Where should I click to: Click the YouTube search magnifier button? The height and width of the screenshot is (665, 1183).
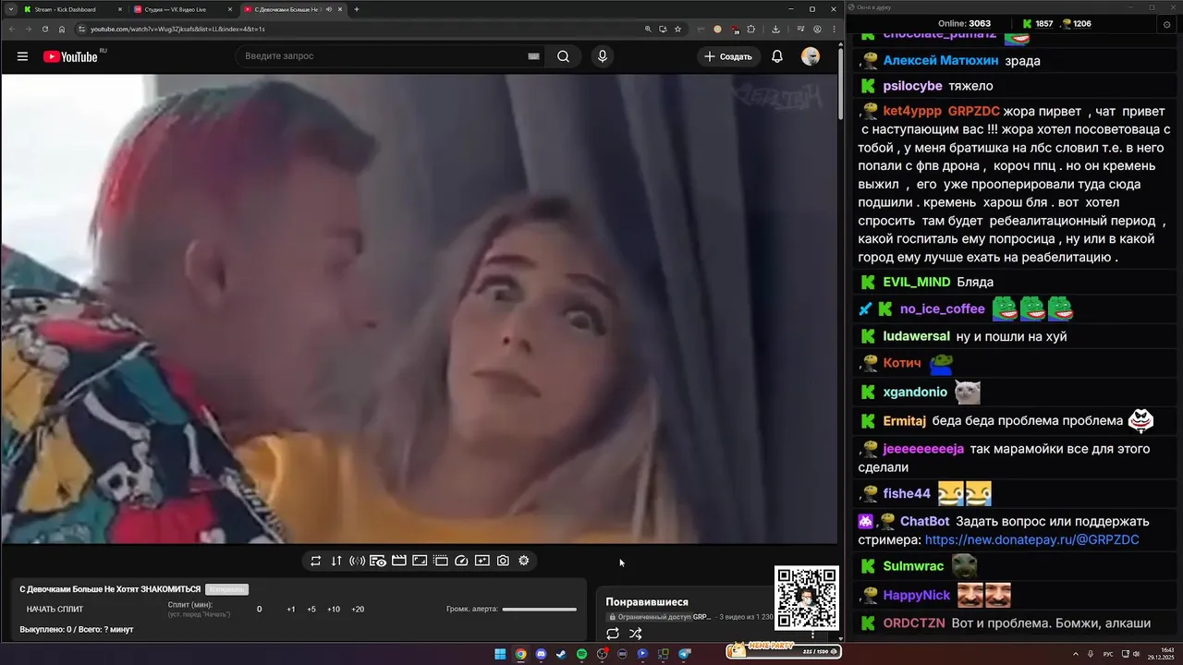pyautogui.click(x=563, y=56)
